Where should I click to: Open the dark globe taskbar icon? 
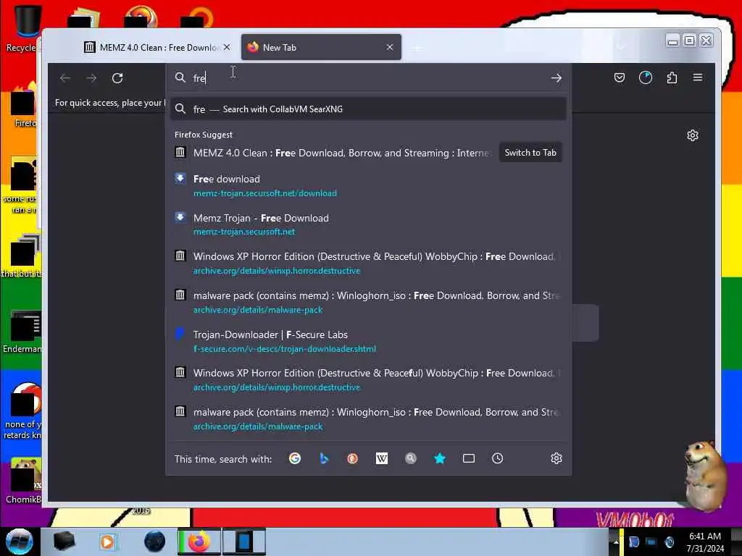[155, 542]
